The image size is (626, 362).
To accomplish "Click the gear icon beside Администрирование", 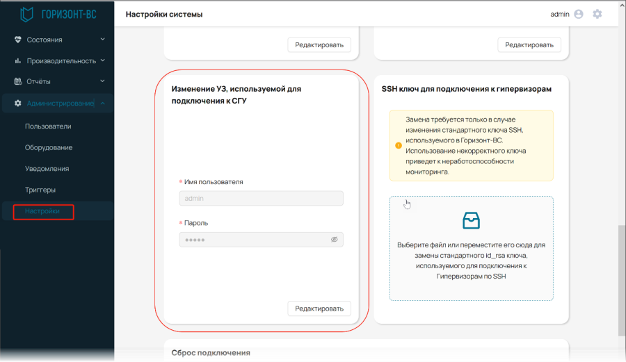I will click(17, 104).
